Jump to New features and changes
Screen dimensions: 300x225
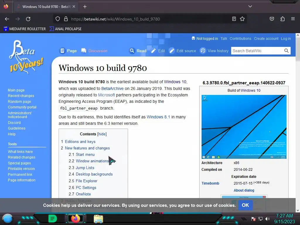87,148
